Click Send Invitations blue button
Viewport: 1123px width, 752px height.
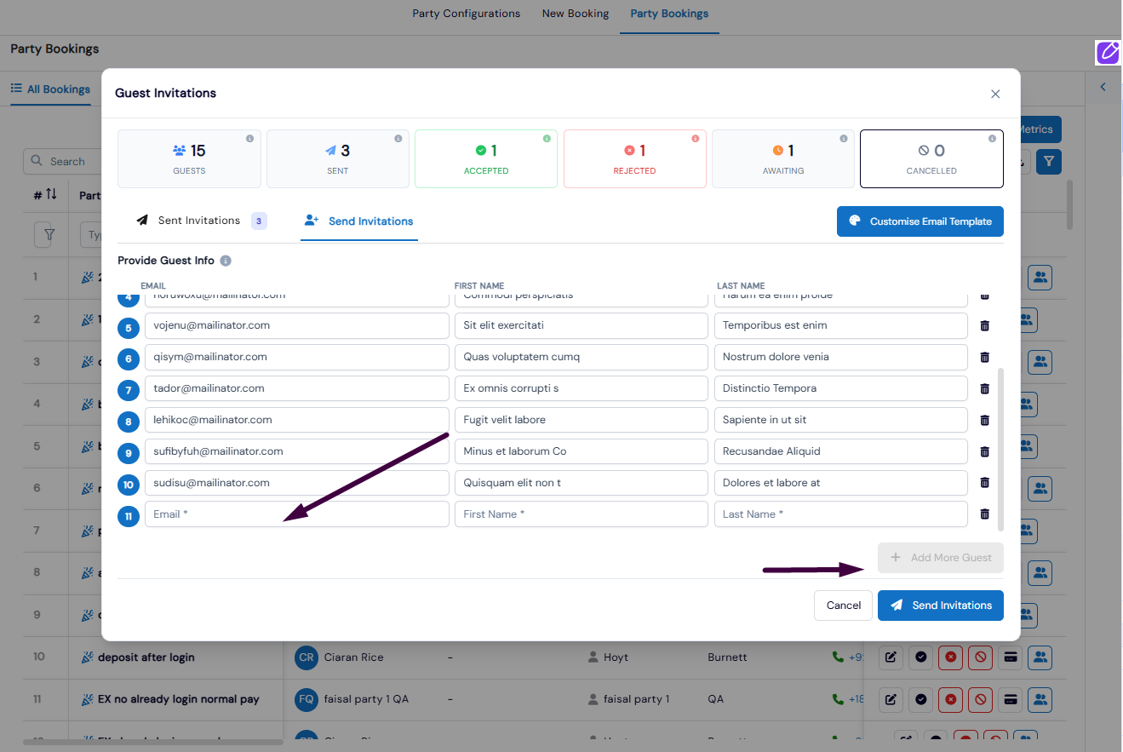coord(941,606)
